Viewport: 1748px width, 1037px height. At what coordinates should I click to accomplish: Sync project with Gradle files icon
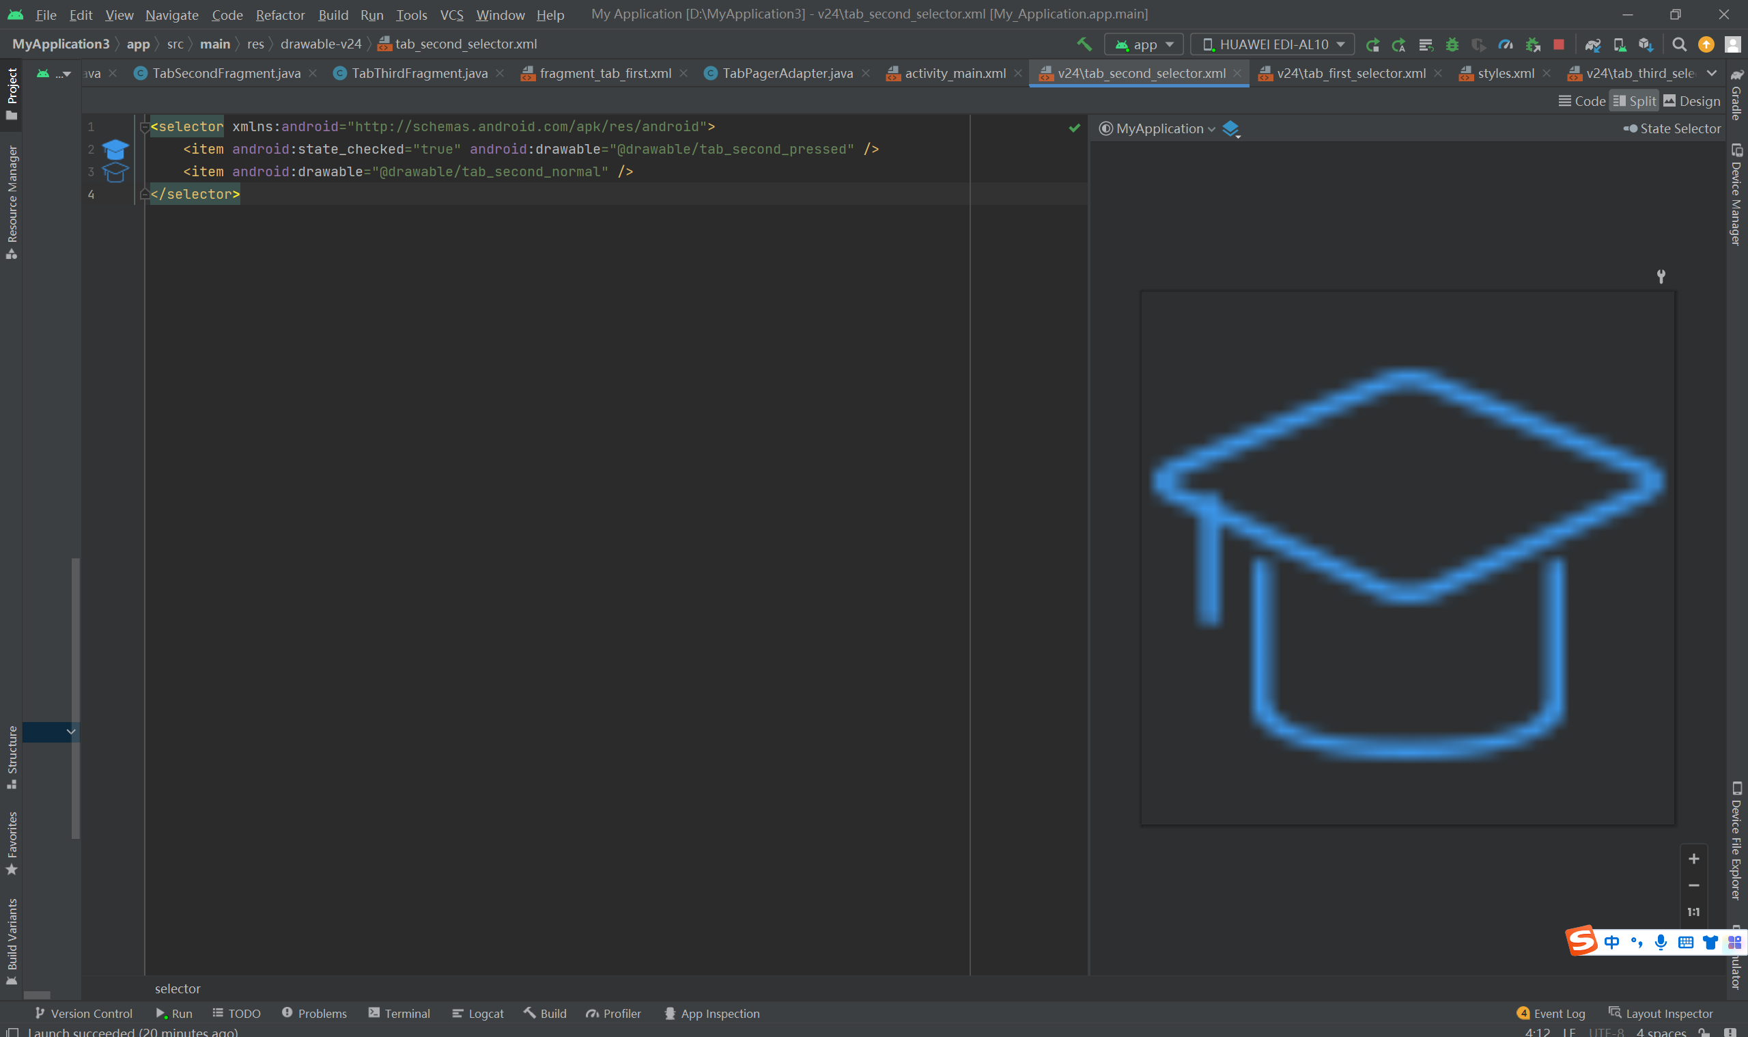[x=1592, y=44]
